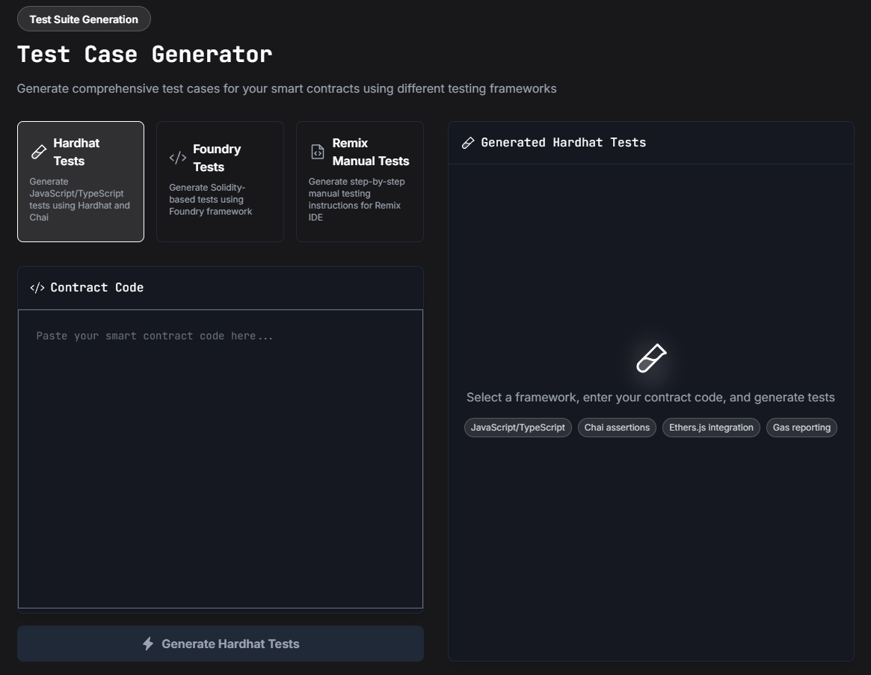Focus the contract code text area

(x=221, y=459)
